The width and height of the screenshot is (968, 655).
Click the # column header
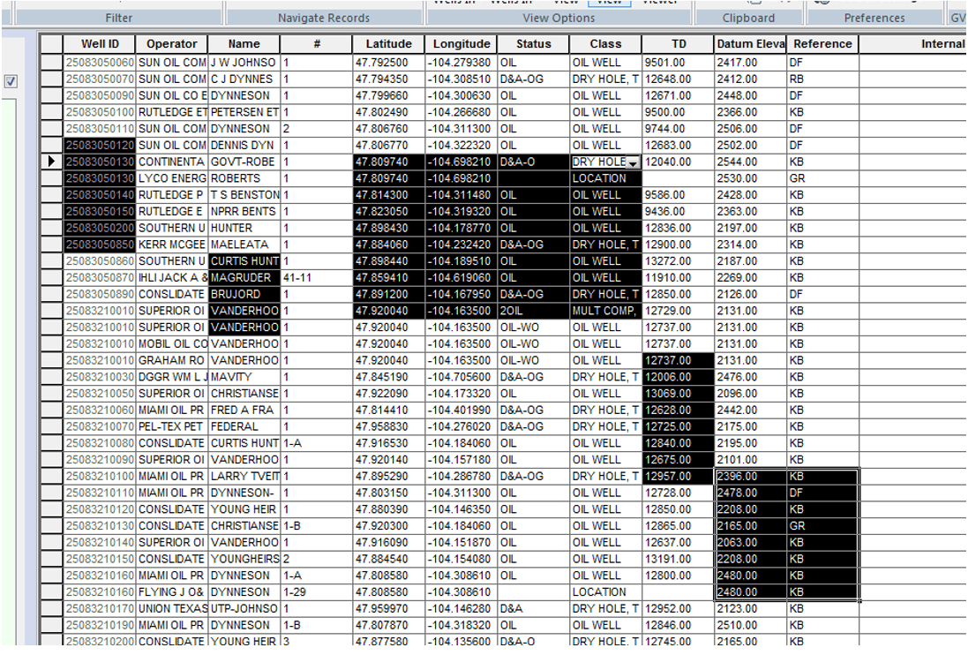click(316, 44)
